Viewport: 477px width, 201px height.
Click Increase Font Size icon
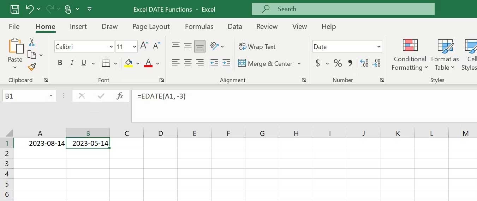pos(144,45)
